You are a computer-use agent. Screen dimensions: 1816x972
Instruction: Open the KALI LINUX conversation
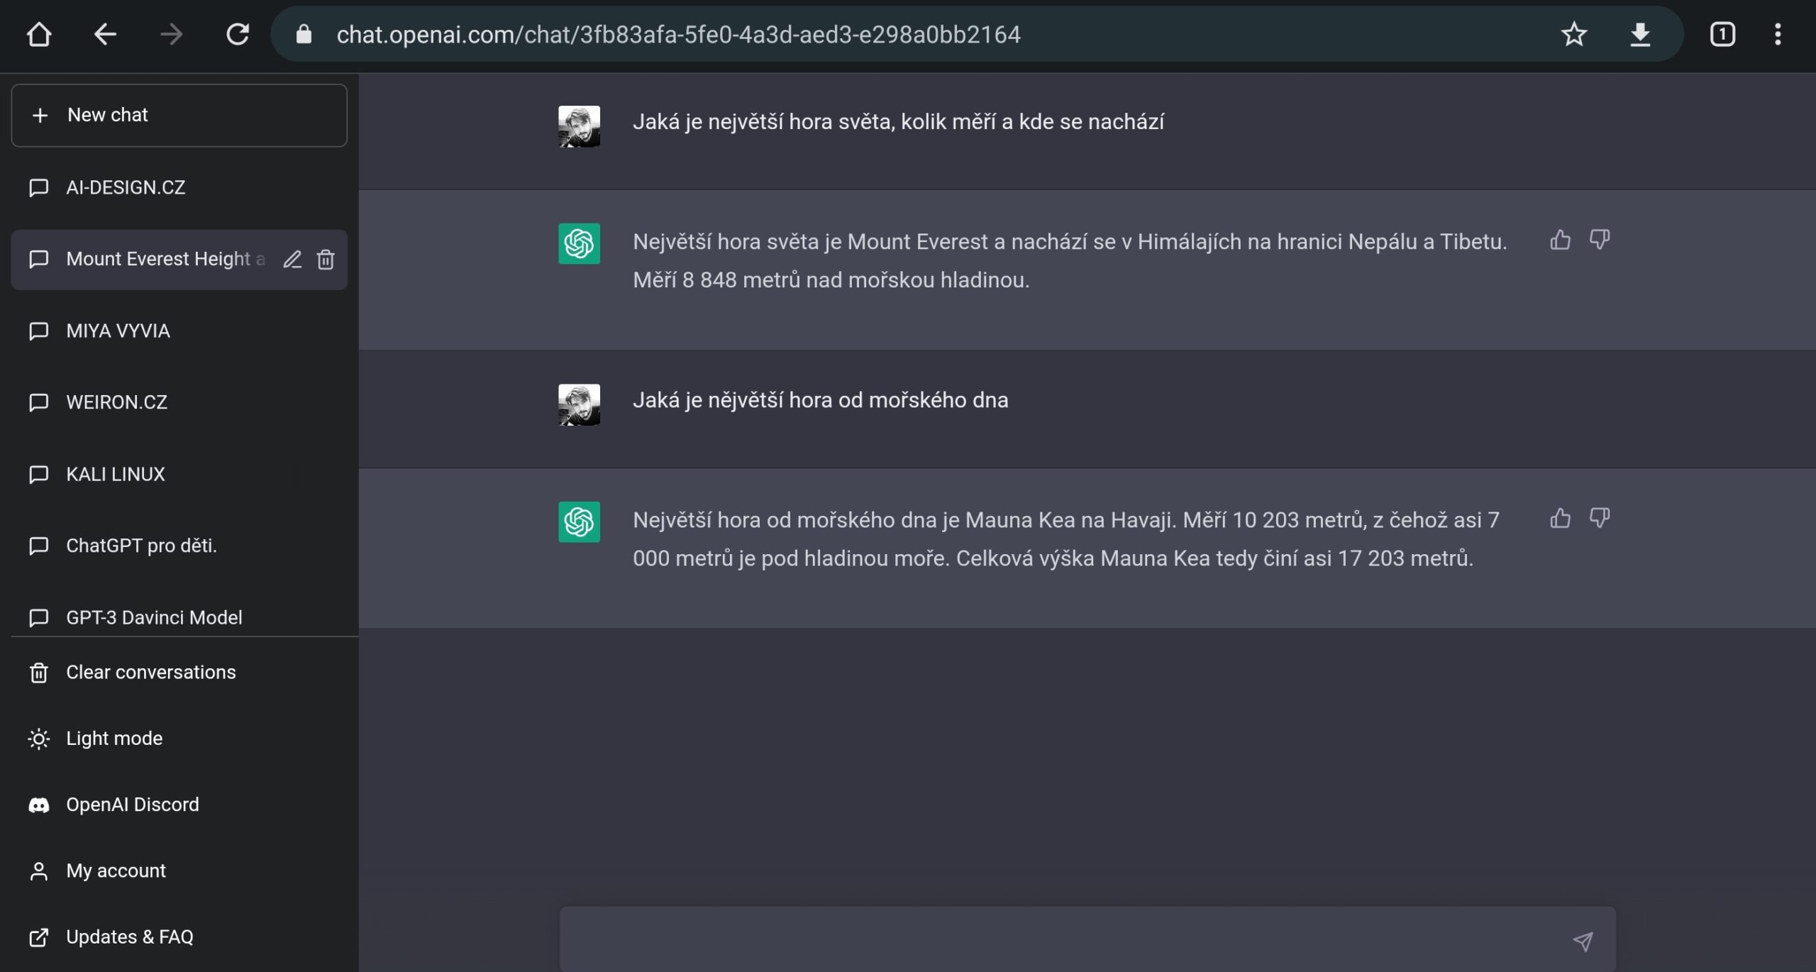coord(179,474)
